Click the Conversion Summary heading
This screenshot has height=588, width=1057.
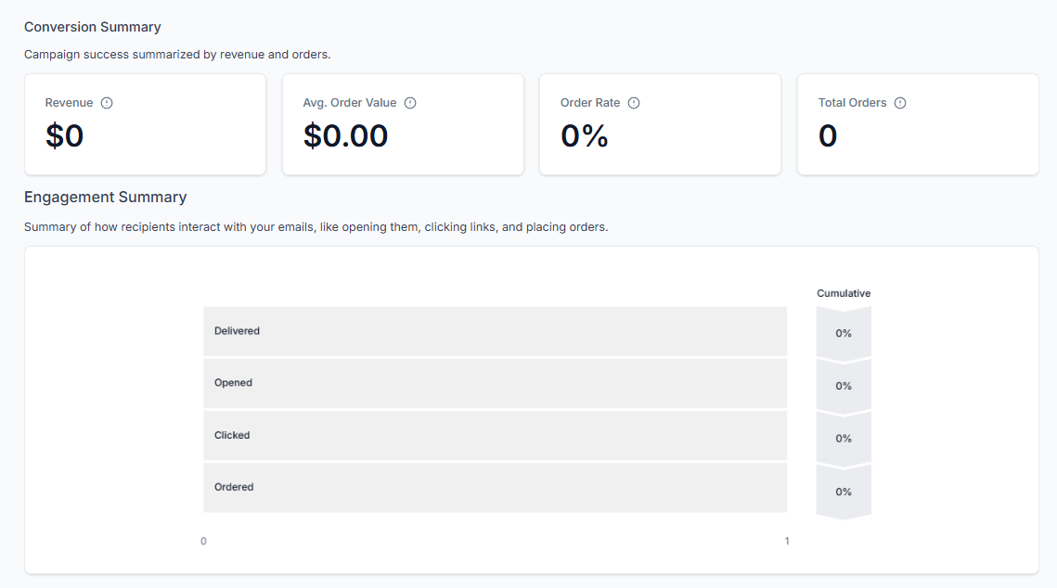[x=93, y=27]
